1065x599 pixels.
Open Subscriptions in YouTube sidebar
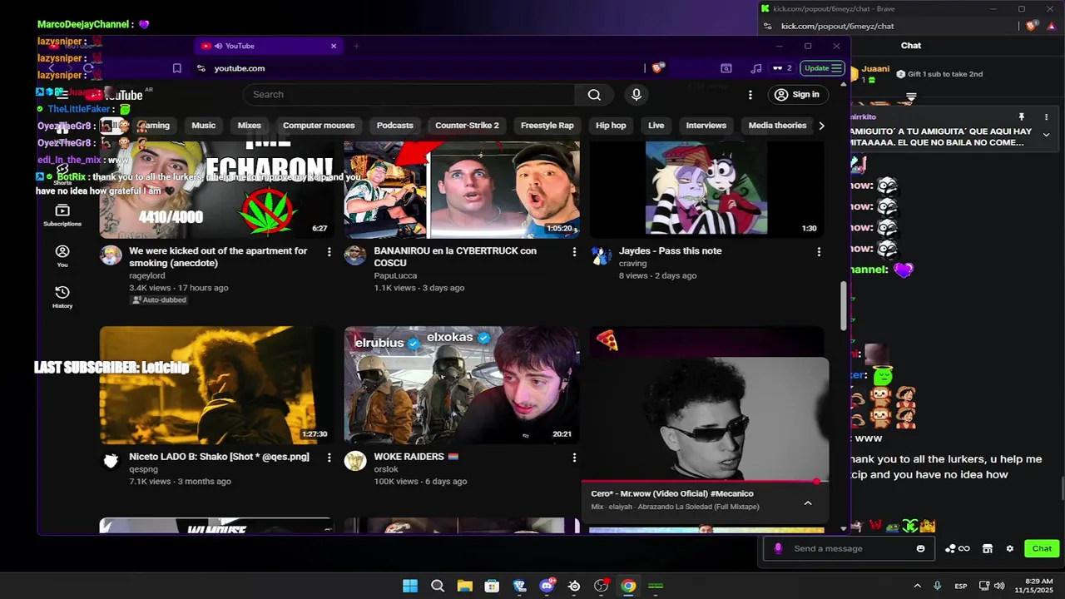(x=62, y=215)
